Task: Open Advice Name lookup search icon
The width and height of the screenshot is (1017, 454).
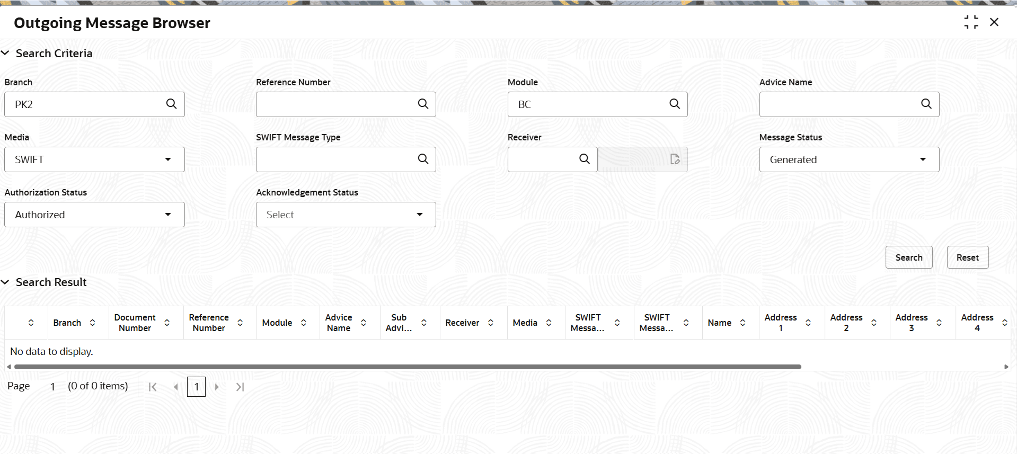Action: pyautogui.click(x=926, y=104)
